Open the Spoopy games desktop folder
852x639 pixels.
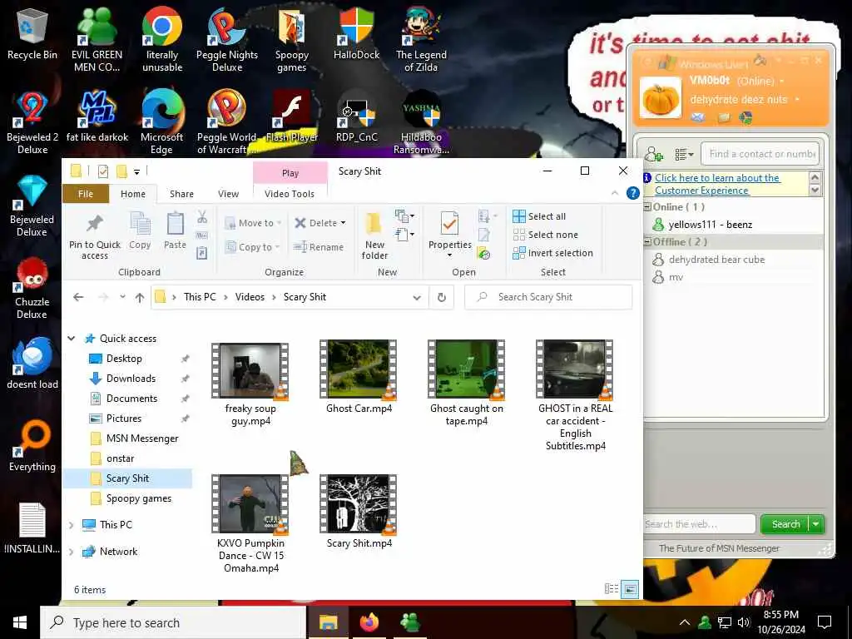[292, 41]
